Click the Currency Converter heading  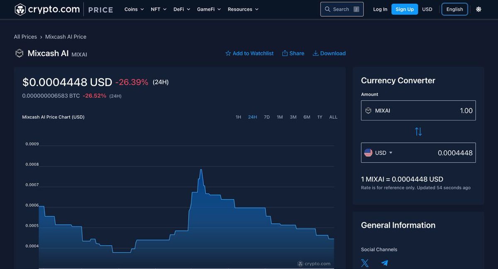pyautogui.click(x=398, y=81)
